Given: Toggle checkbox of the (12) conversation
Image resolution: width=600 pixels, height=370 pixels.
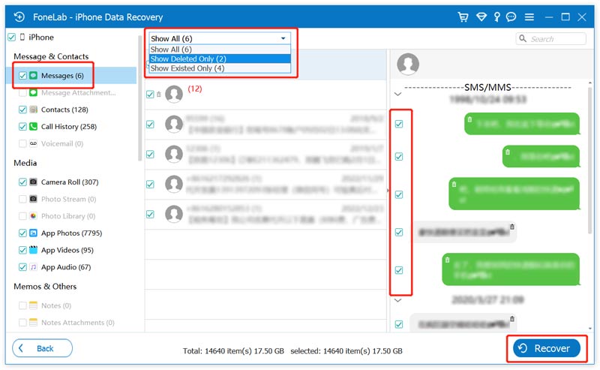Looking at the screenshot, I should [150, 95].
